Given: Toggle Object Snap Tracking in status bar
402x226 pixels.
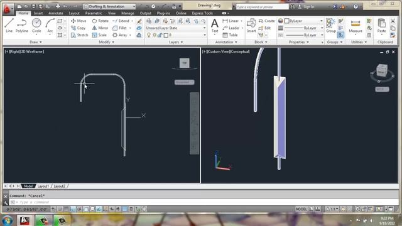Looking at the screenshot, I should (x=99, y=209).
